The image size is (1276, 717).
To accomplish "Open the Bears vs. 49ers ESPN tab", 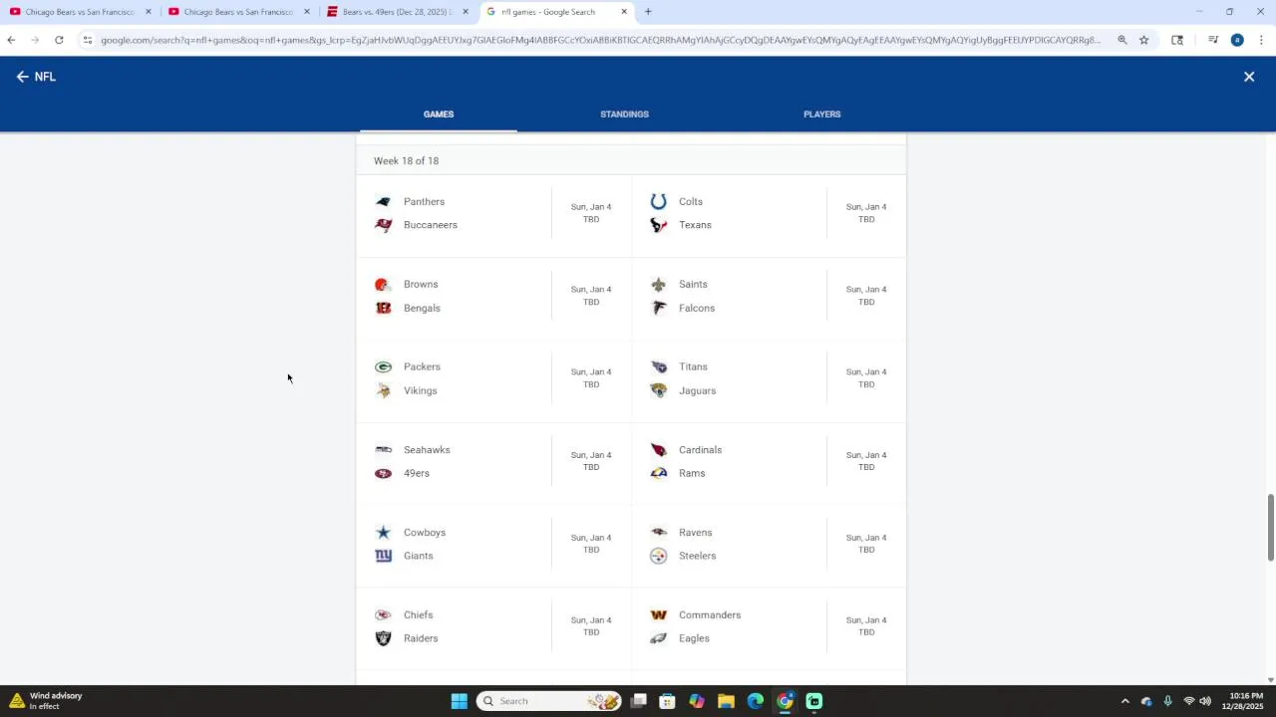I will click(397, 12).
